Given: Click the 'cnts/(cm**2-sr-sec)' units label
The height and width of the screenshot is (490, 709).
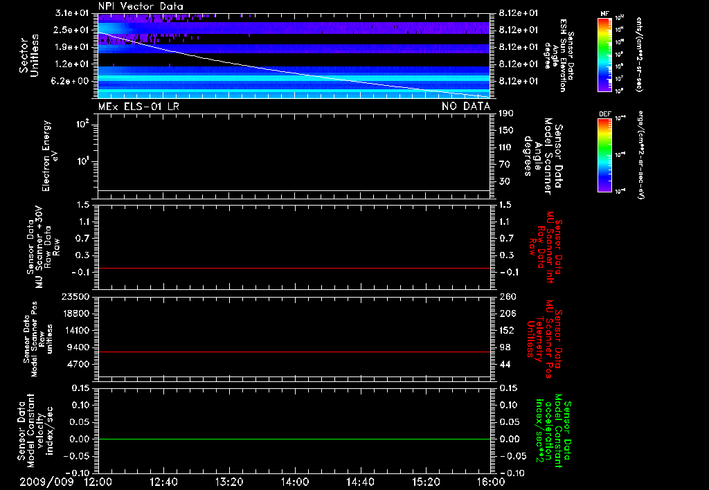Looking at the screenshot, I should pos(639,54).
